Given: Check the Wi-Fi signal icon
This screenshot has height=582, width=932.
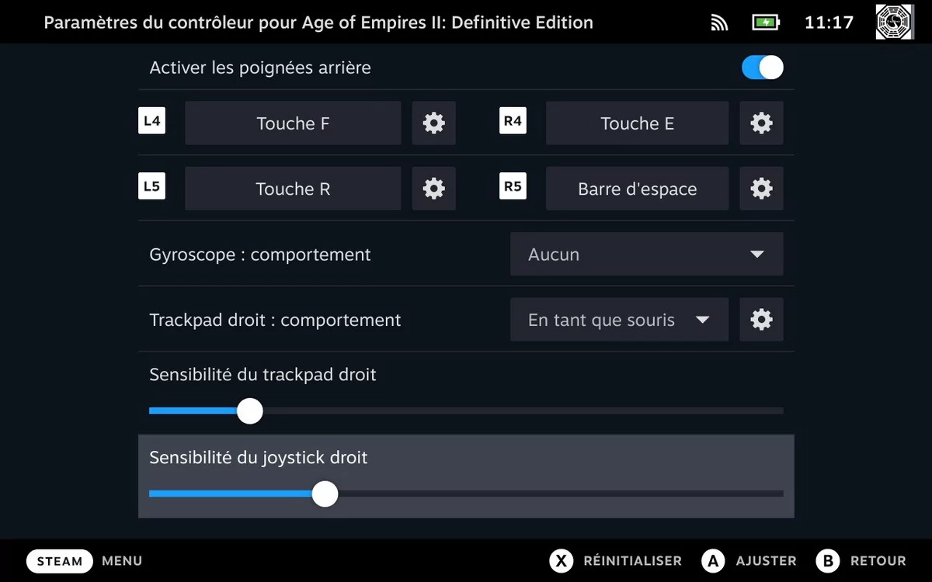Looking at the screenshot, I should pyautogui.click(x=719, y=23).
